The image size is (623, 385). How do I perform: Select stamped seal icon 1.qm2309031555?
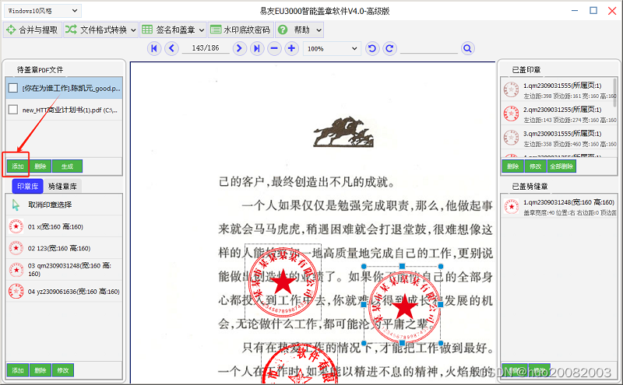click(511, 89)
